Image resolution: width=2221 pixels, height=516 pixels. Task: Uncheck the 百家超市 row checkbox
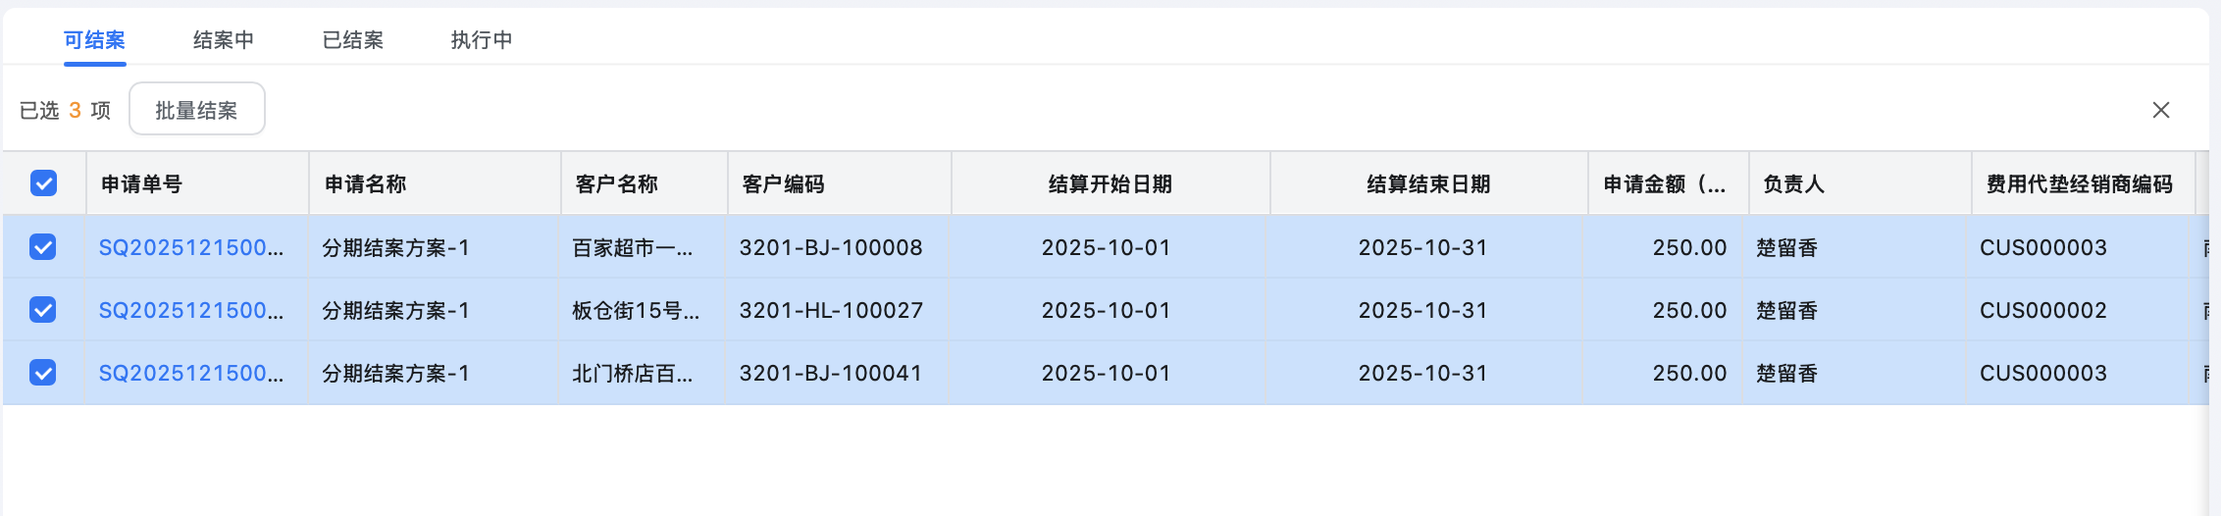point(43,247)
